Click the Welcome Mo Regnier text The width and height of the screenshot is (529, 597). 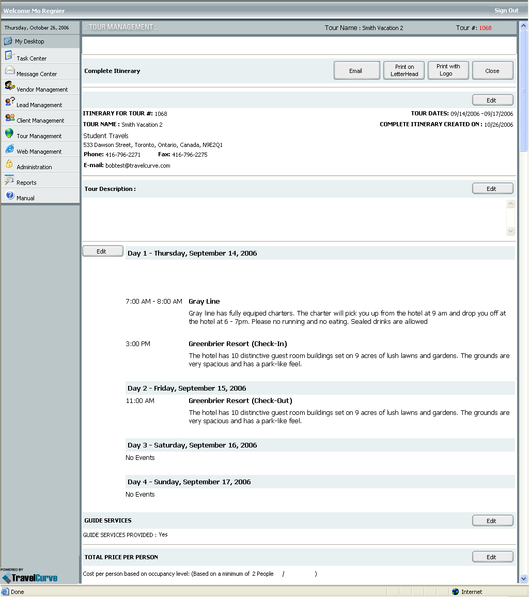tap(34, 11)
